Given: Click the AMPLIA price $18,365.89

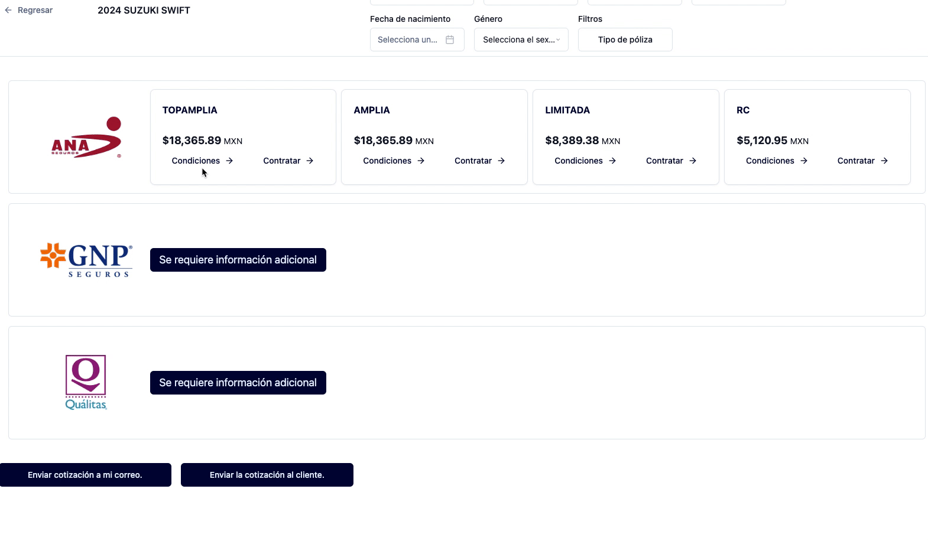Looking at the screenshot, I should click(383, 141).
